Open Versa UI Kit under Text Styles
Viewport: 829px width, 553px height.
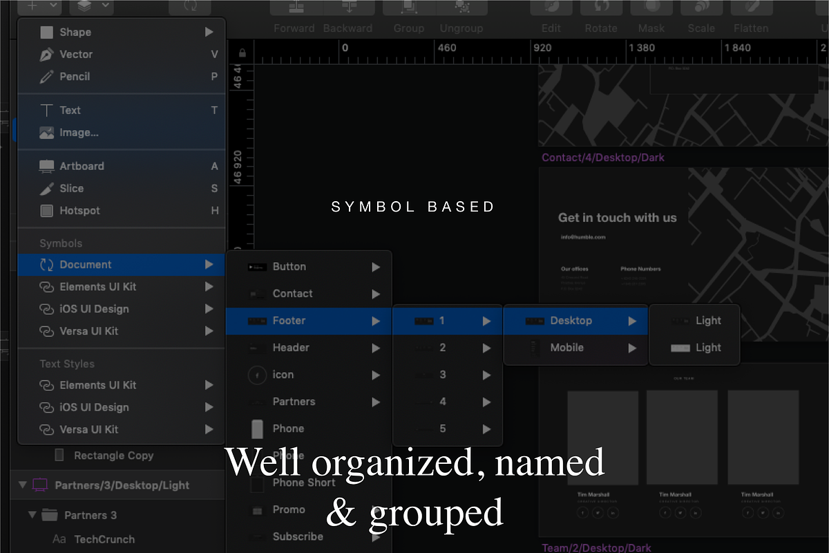tap(122, 429)
